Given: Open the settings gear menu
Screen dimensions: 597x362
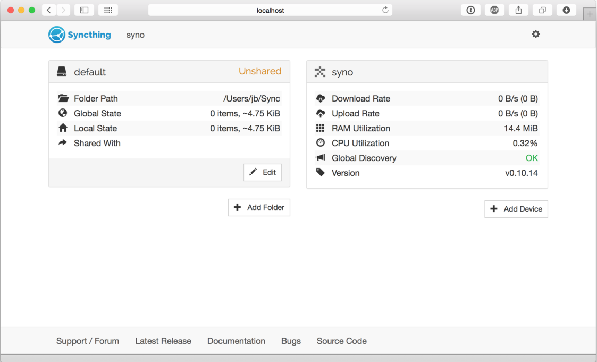Looking at the screenshot, I should [x=535, y=34].
